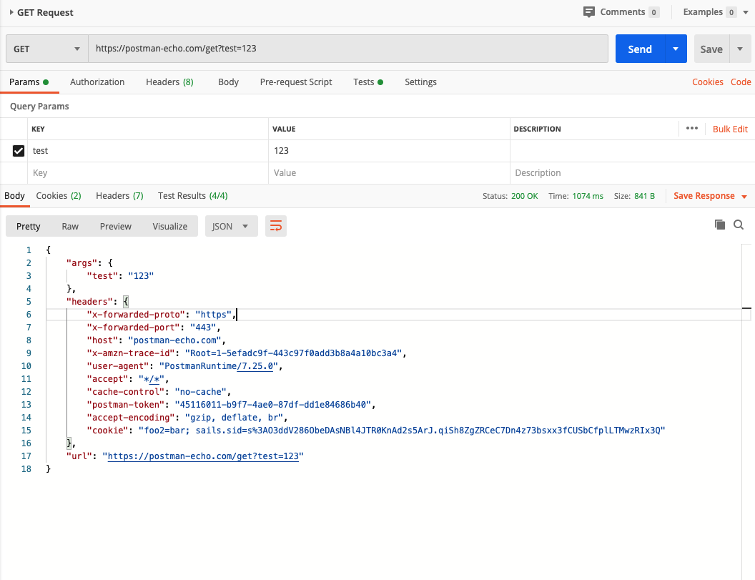
Task: Copy response with the copy icon
Action: tap(720, 225)
